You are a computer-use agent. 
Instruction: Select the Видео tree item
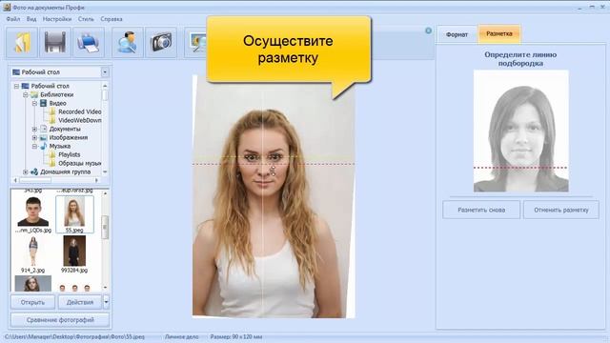[57, 103]
